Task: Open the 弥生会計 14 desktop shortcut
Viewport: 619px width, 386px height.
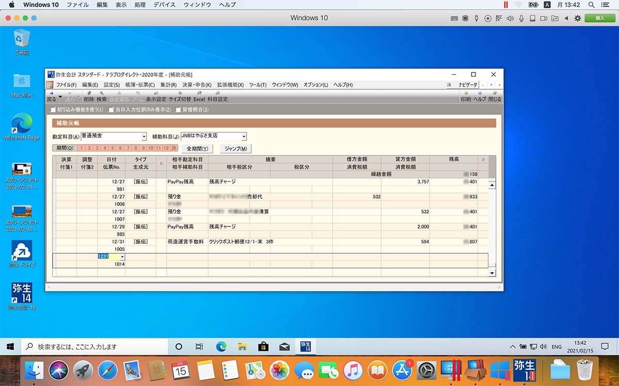Action: (22, 296)
